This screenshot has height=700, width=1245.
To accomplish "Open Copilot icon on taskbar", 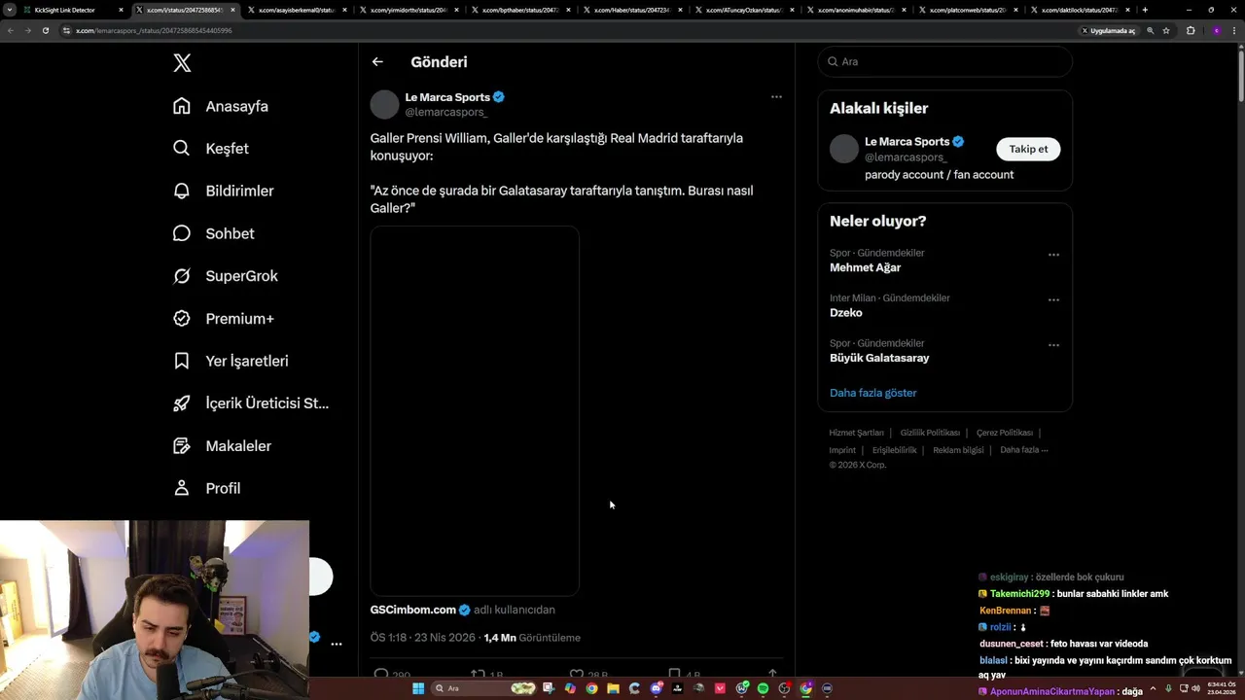I will (x=570, y=688).
